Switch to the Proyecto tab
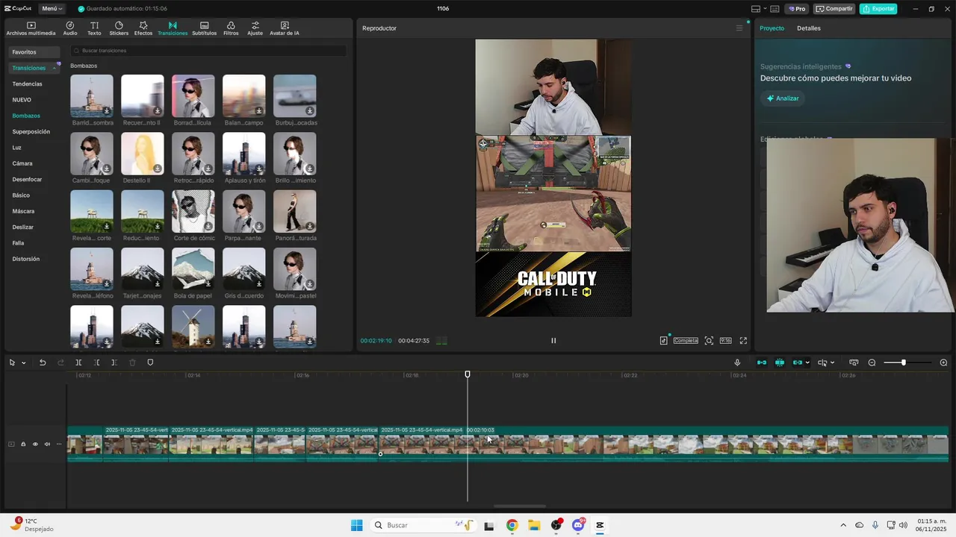Viewport: 956px width, 537px height. (772, 28)
